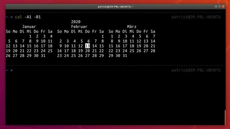Click the 'cal' command text
This screenshot has height=129, width=230.
coord(18,17)
